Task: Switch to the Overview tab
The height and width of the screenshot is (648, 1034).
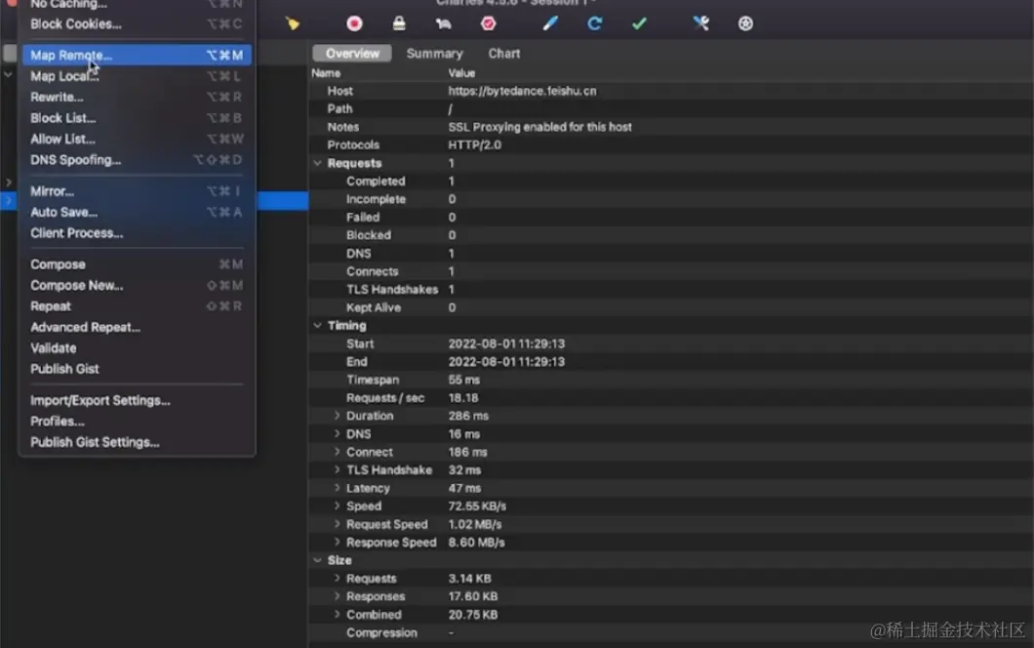Action: point(352,54)
